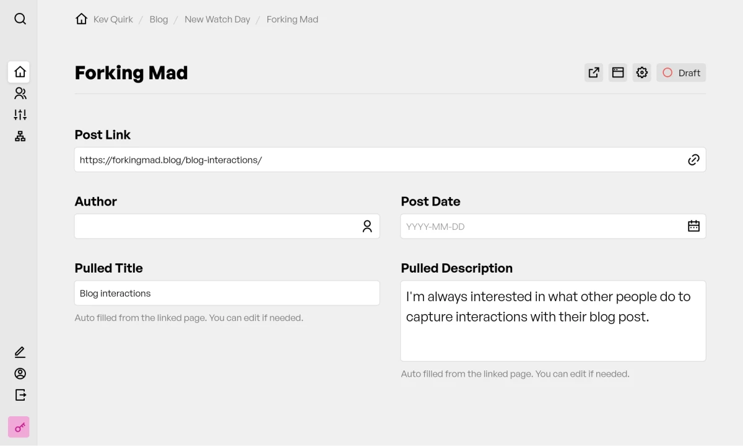Click the sign out icon in the sidebar
Viewport: 743px width, 446px height.
click(x=20, y=395)
